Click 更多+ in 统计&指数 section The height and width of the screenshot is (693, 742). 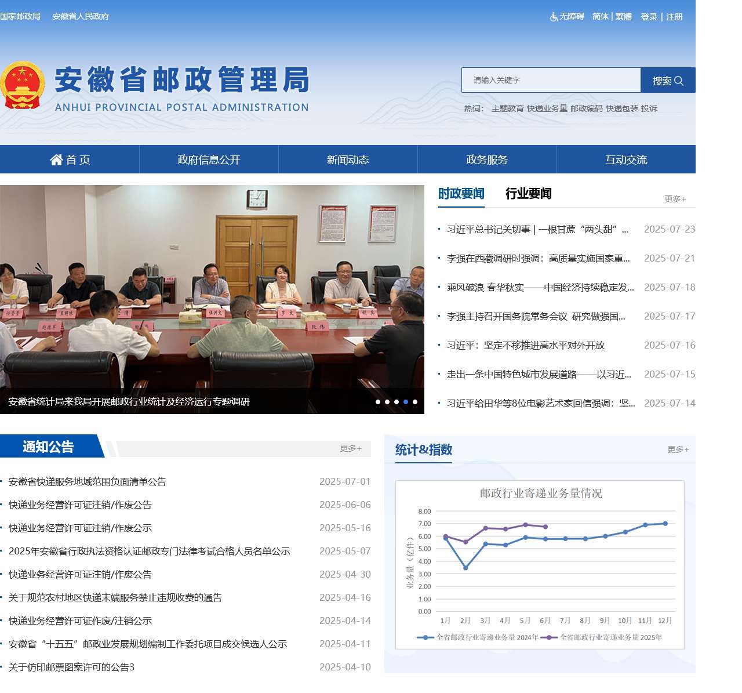coord(678,449)
